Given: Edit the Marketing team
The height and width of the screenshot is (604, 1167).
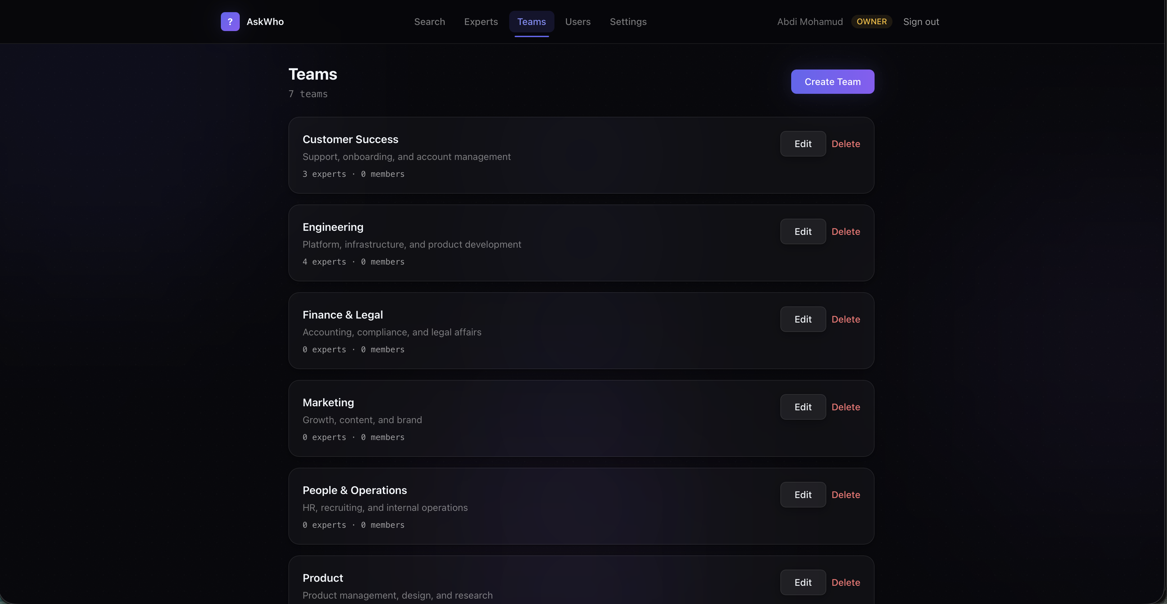Looking at the screenshot, I should point(803,407).
